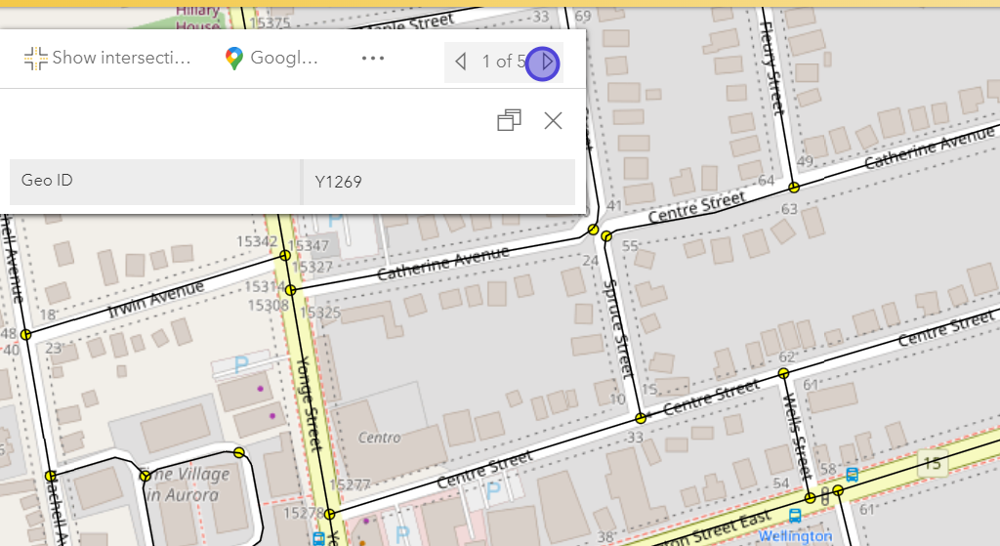Click the route 15 highway shield
This screenshot has height=546, width=1000.
coord(932,463)
